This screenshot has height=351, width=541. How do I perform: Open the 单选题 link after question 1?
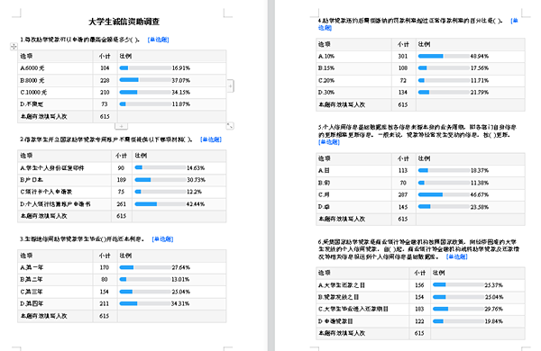click(x=159, y=40)
